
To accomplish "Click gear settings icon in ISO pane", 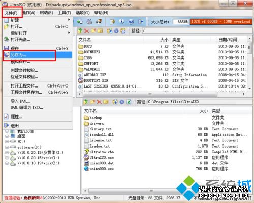I will click(116, 31).
